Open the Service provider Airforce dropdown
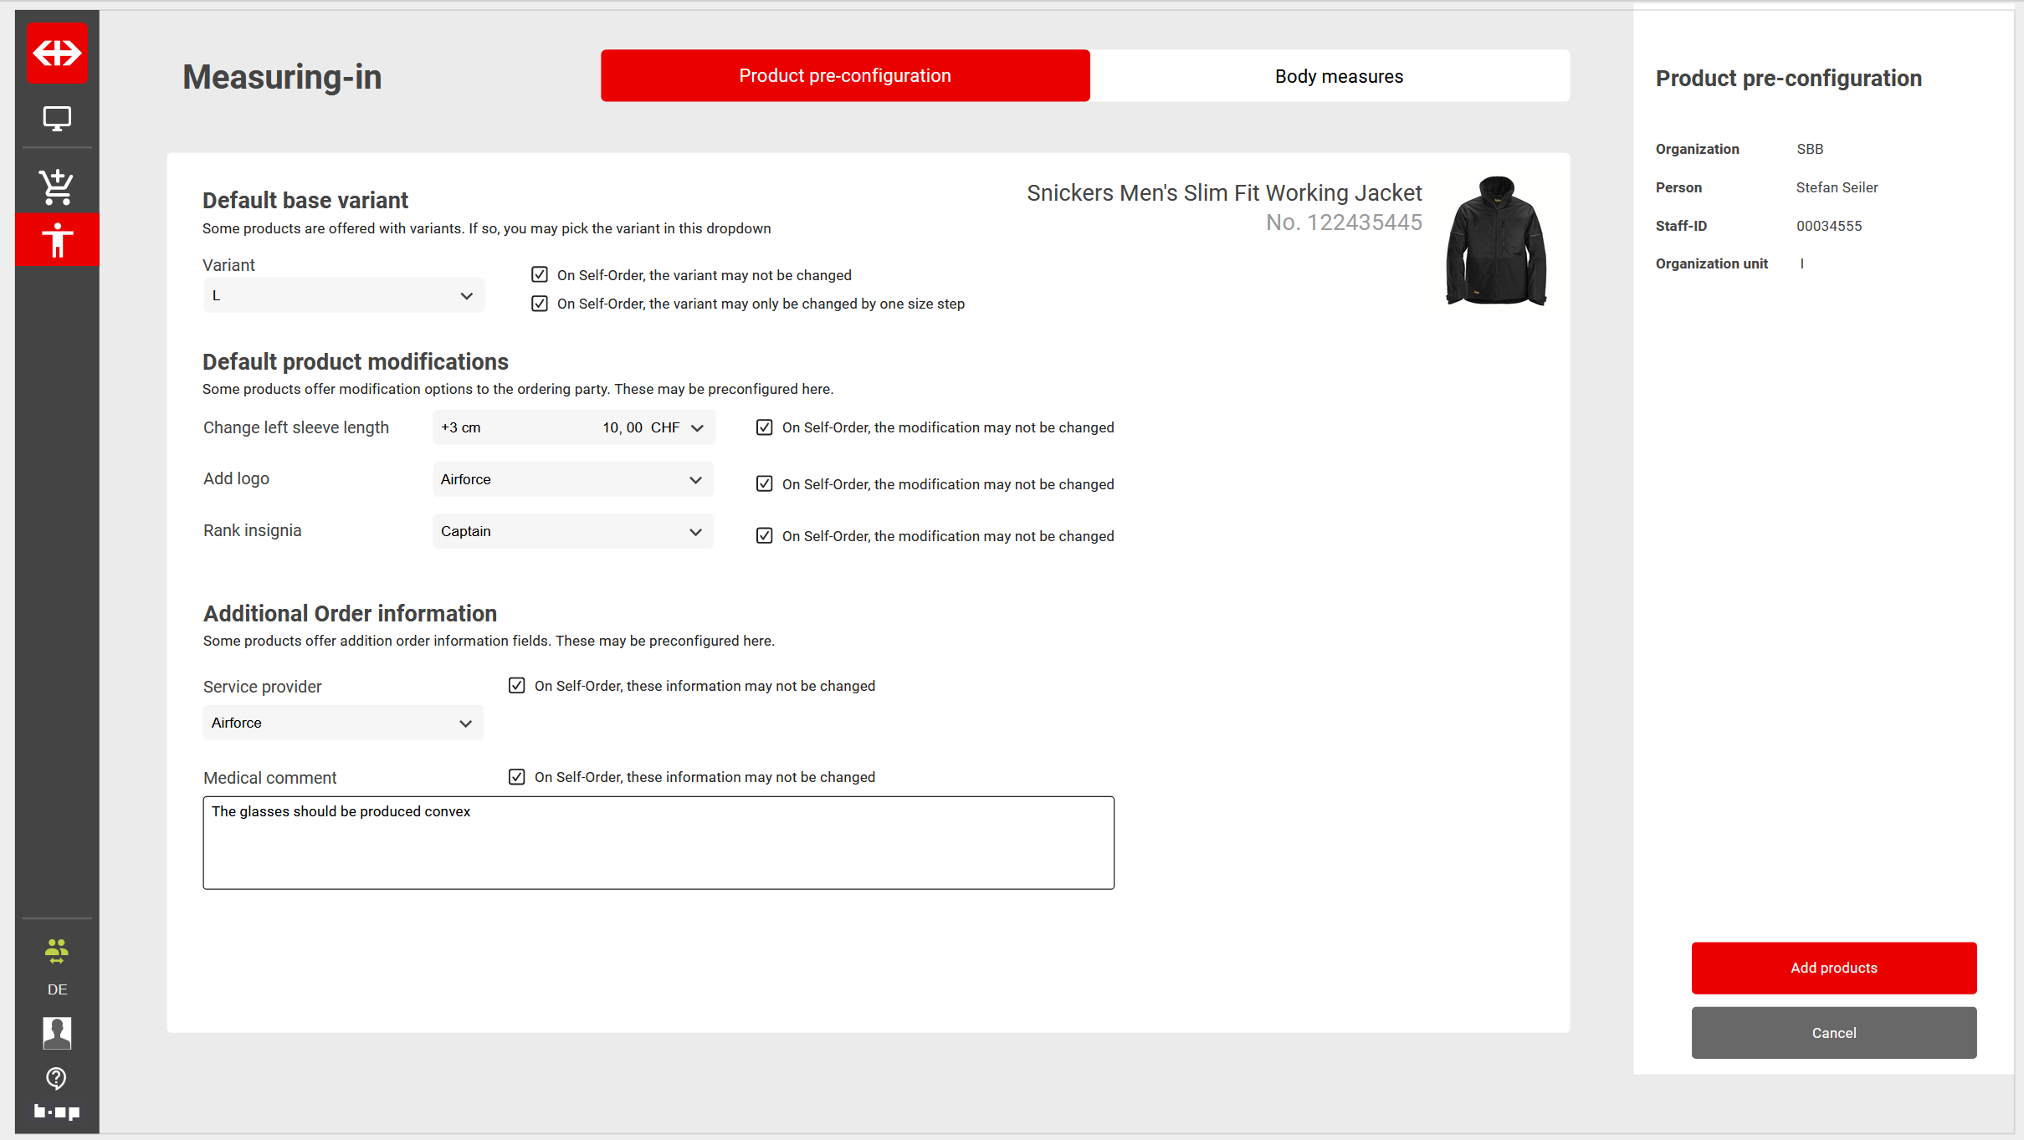 (343, 723)
